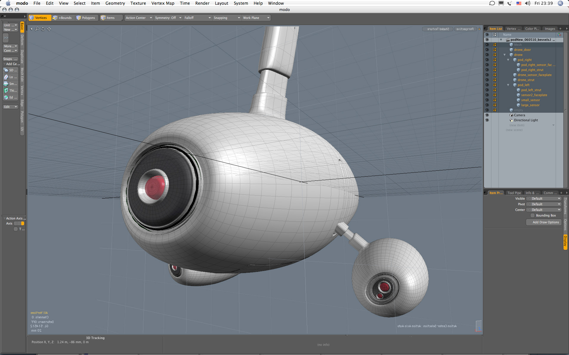Viewport: 569px width, 355px height.
Task: Toggle the Action Axis slider switch
Action: [19, 223]
